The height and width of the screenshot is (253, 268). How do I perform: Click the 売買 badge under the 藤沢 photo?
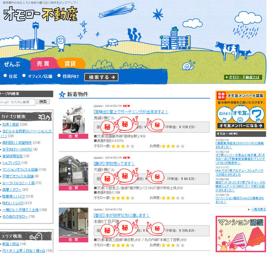[x=73, y=188]
